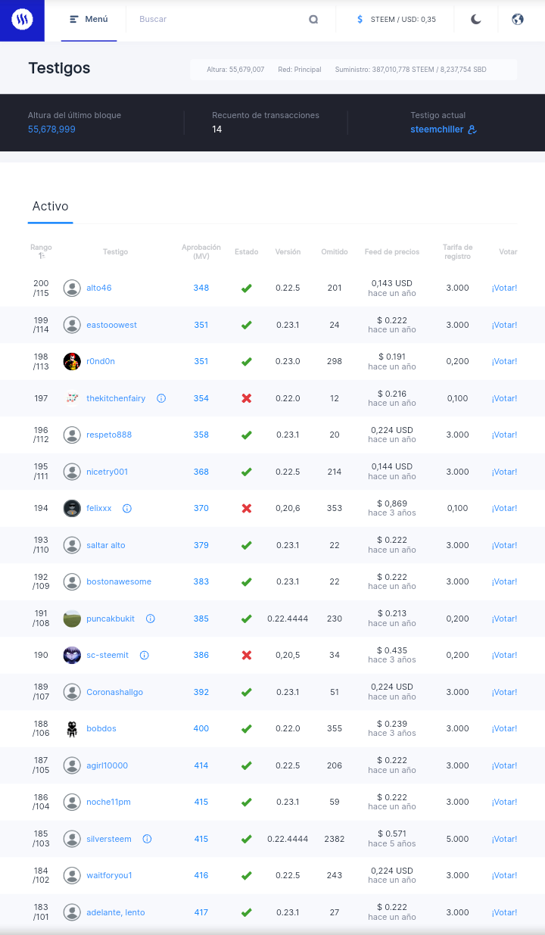
Task: Open the Menú dropdown
Action: point(89,20)
